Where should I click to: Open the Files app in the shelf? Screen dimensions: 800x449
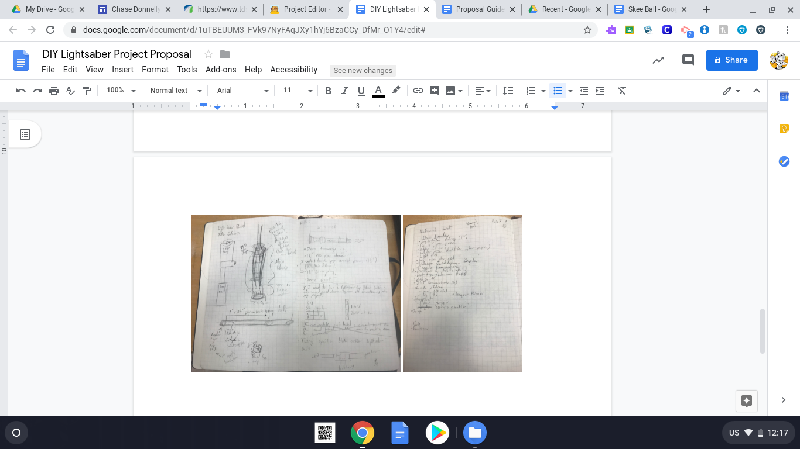475,433
